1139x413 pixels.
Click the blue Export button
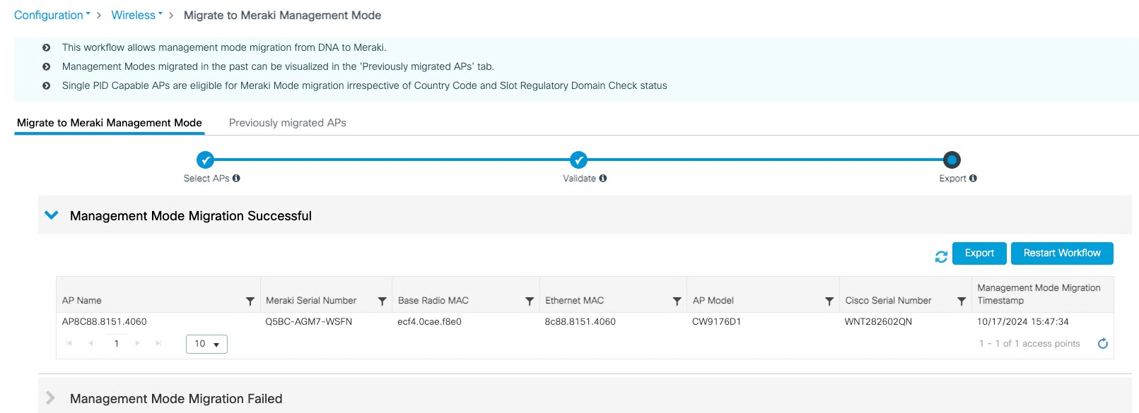(x=979, y=253)
